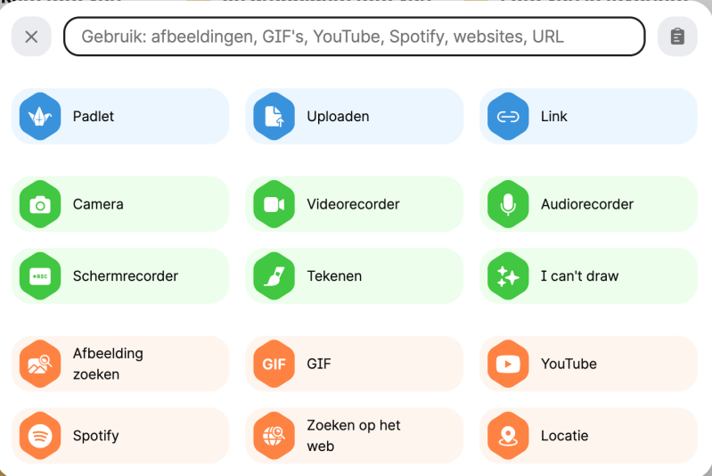
Task: Open the I can't draw sparkle icon
Action: click(508, 276)
